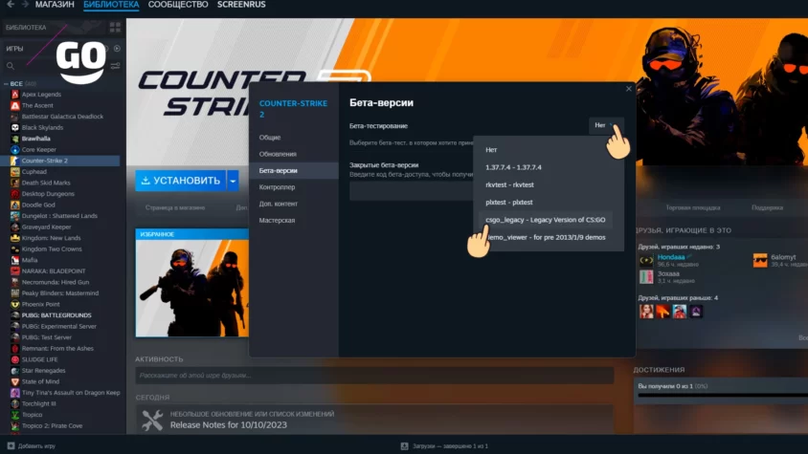808x454 pixels.
Task: Click the Apex Legends game icon
Action: point(15,95)
